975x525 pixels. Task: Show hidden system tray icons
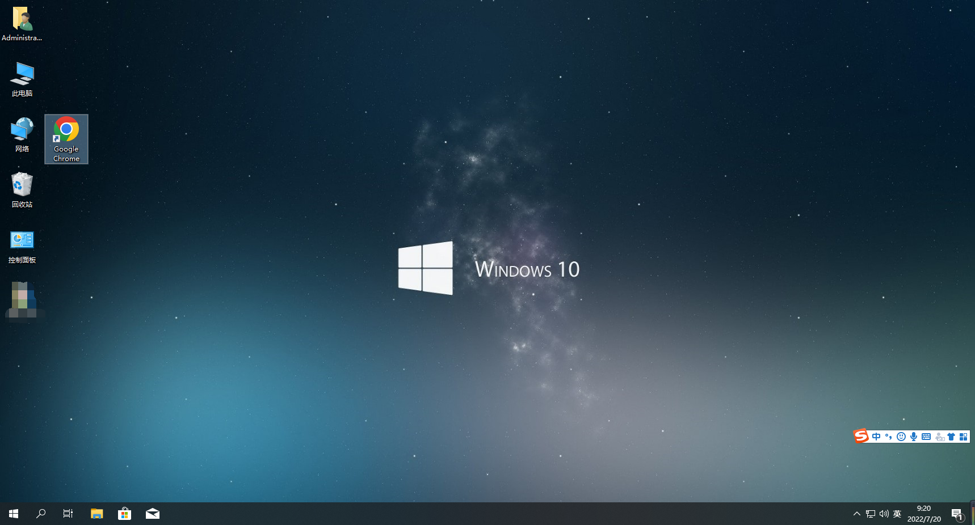857,514
